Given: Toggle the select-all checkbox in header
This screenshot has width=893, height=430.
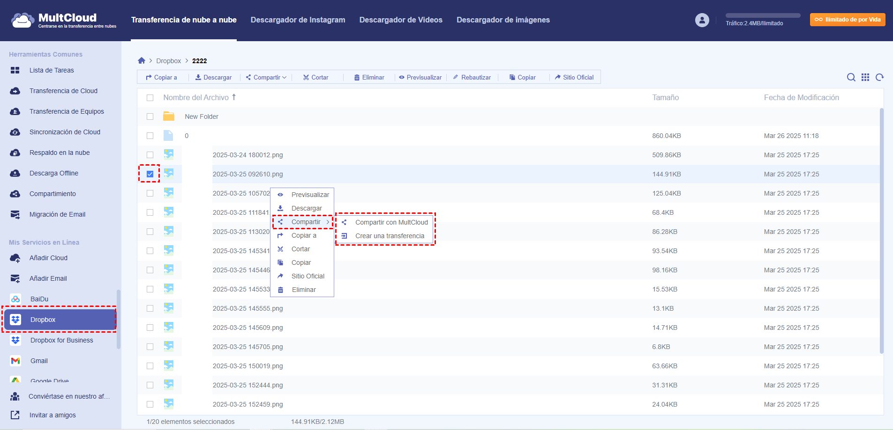Looking at the screenshot, I should (150, 98).
